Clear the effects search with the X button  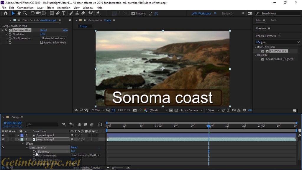point(298,42)
